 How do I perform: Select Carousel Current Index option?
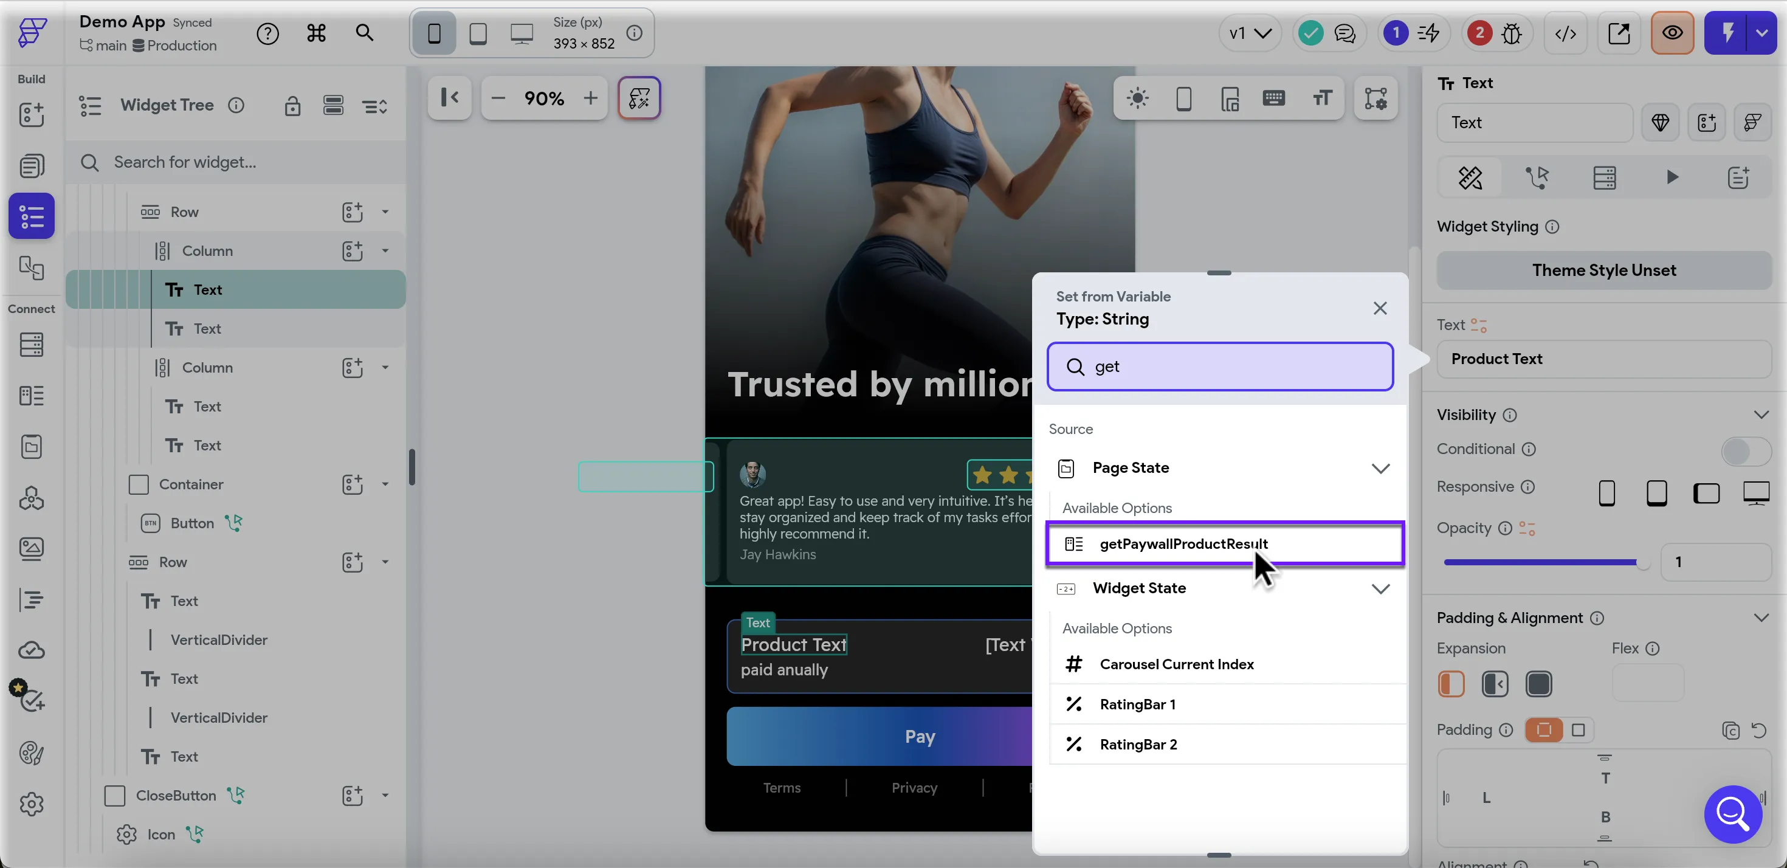coord(1177,665)
